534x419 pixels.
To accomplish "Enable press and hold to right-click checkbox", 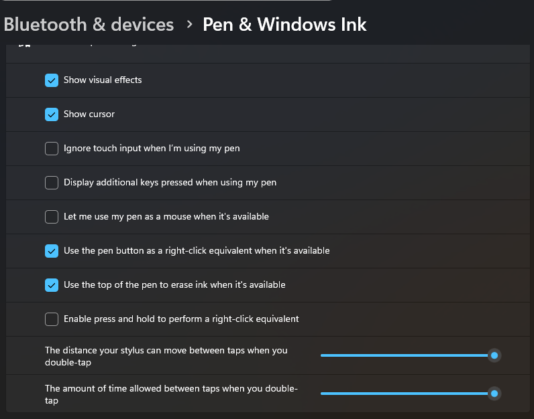I will (x=52, y=319).
